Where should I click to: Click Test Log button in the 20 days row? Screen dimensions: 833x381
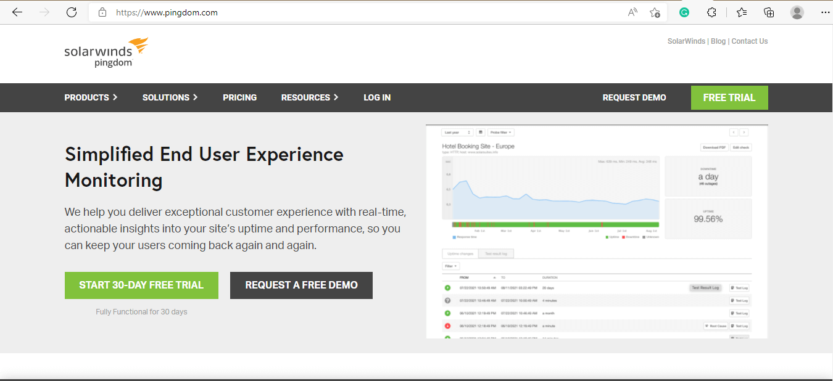(x=739, y=288)
